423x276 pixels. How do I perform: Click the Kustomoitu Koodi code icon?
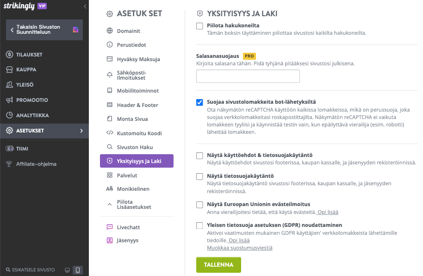coord(110,133)
